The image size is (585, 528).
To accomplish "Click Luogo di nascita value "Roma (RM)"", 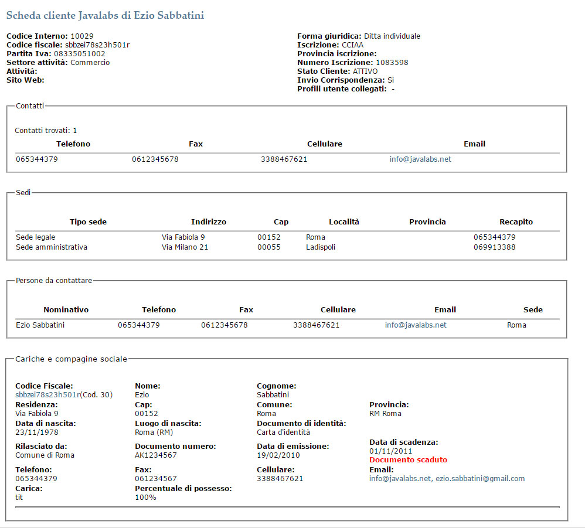I will click(154, 432).
